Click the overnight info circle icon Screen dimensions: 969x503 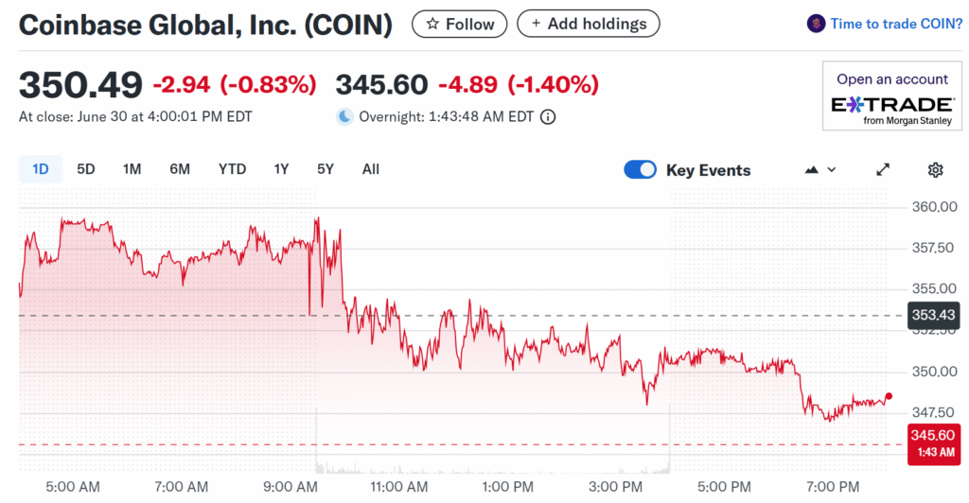click(548, 117)
